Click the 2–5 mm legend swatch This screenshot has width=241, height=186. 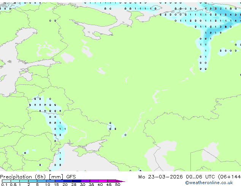tap(33, 181)
